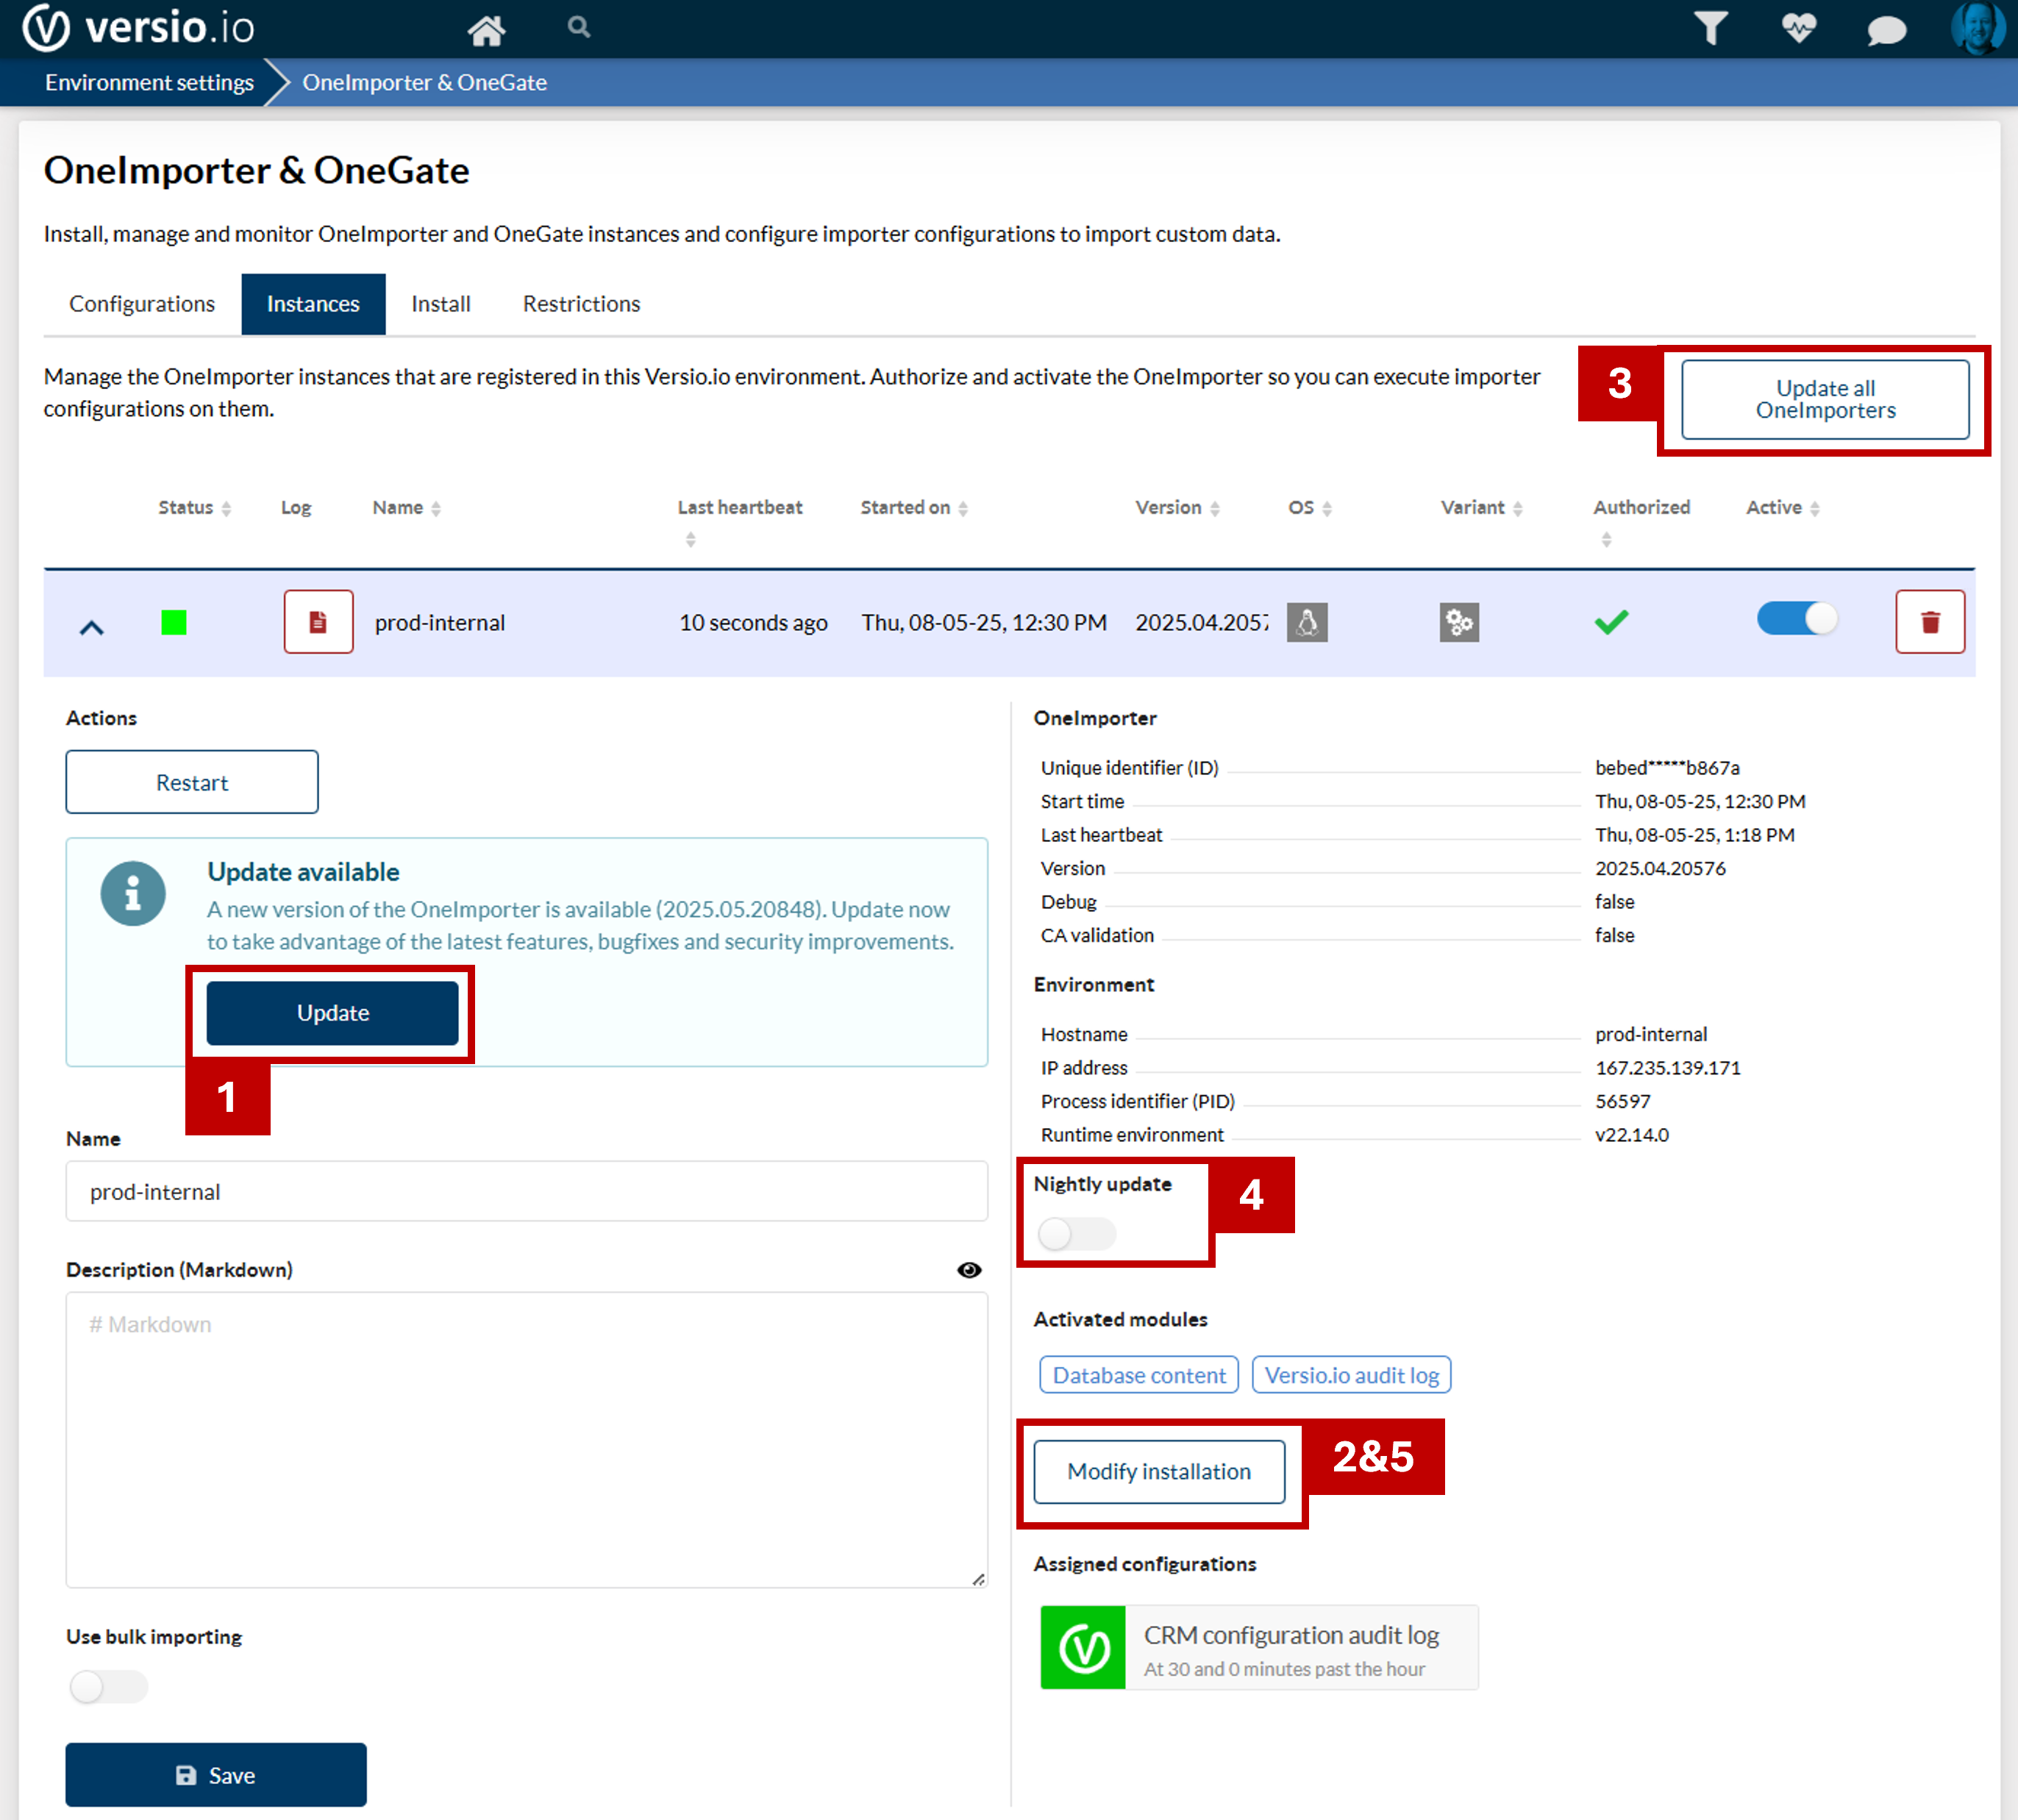Click the '10 seconds ago' heartbeat cell
The height and width of the screenshot is (1820, 2018).
(x=753, y=622)
